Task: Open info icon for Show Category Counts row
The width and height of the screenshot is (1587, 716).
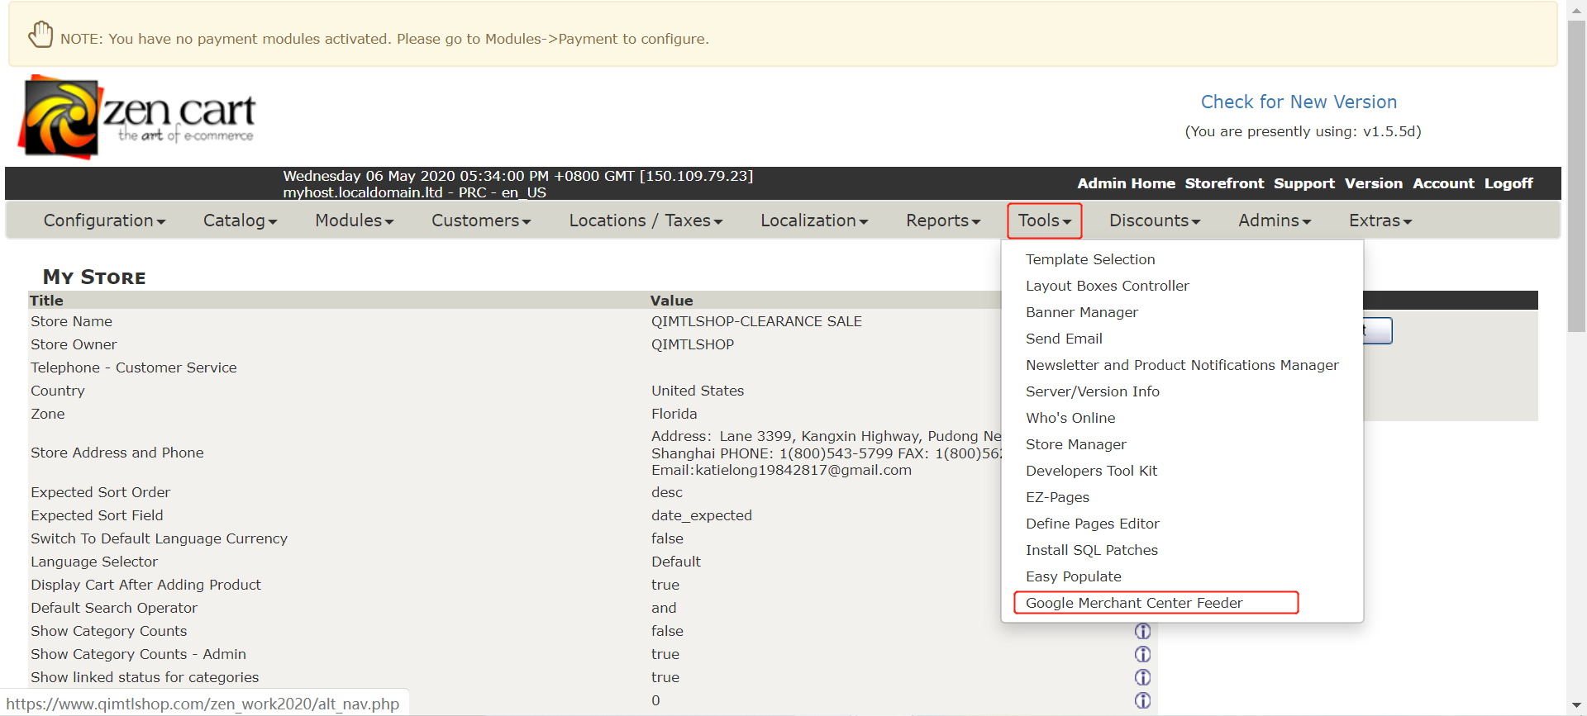Action: pyautogui.click(x=1142, y=631)
